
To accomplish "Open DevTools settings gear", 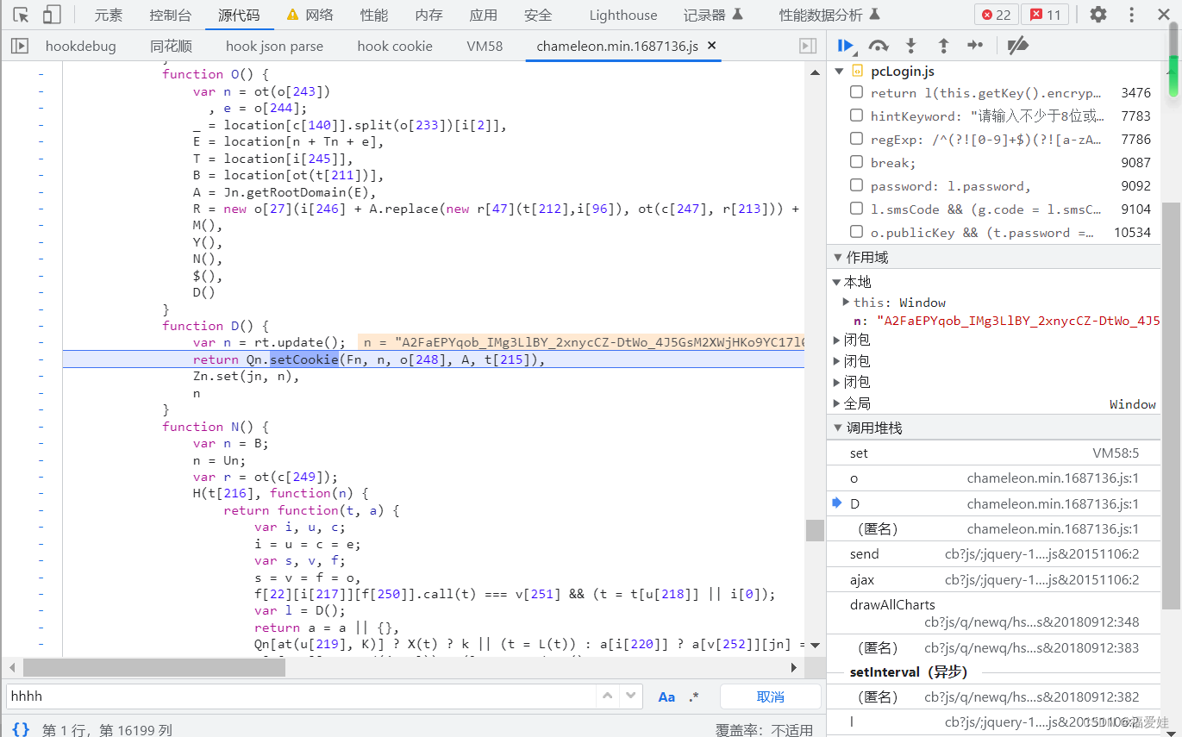I will (1098, 15).
